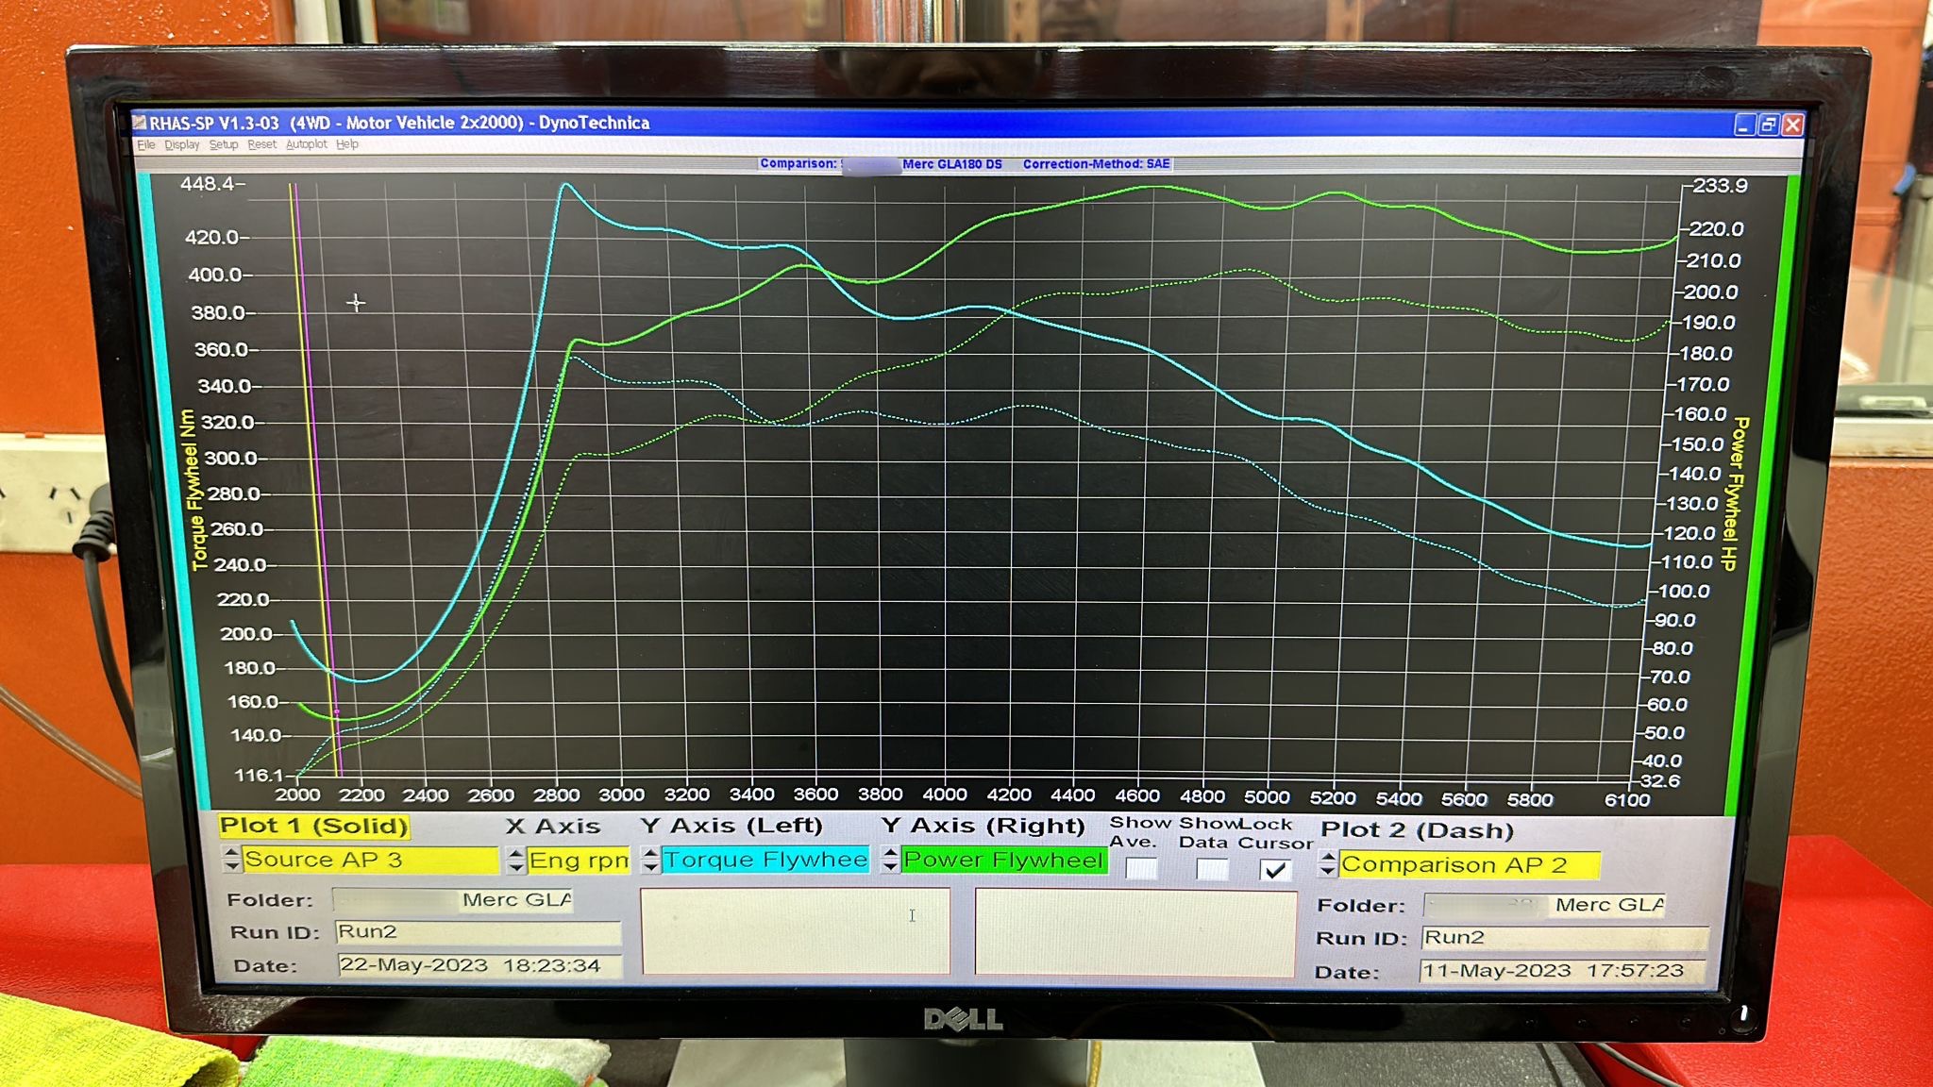Click the Merc GLA180 DS comparison text

(952, 164)
